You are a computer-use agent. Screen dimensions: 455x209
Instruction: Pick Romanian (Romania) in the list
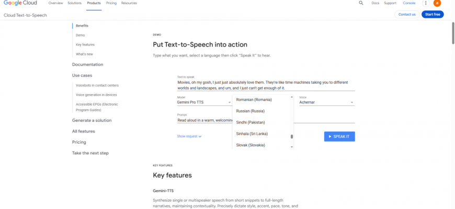point(254,99)
